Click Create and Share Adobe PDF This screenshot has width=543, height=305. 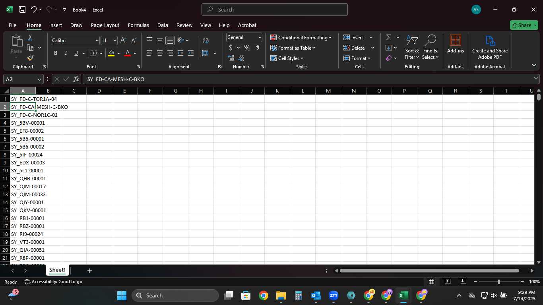490,47
